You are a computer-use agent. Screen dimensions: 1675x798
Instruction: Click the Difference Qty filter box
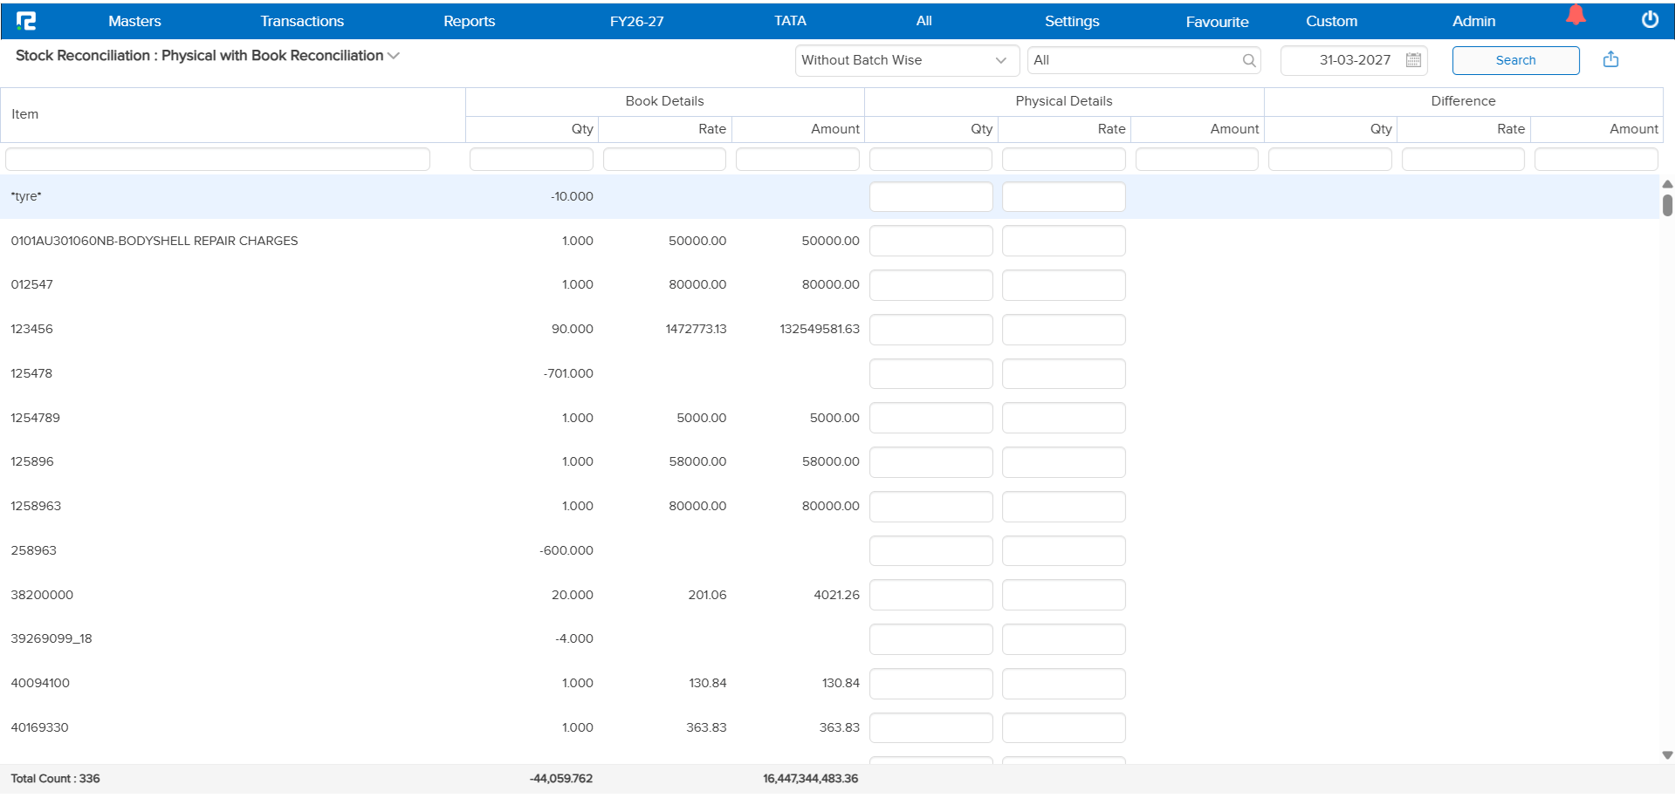[x=1330, y=159]
